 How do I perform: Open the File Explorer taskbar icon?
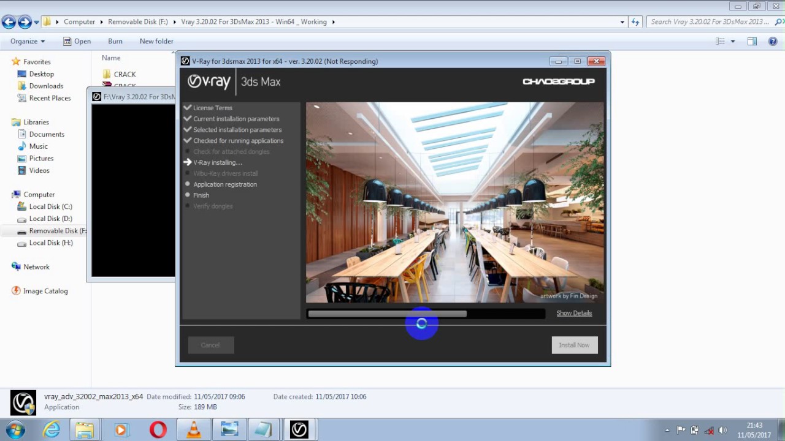pyautogui.click(x=84, y=430)
